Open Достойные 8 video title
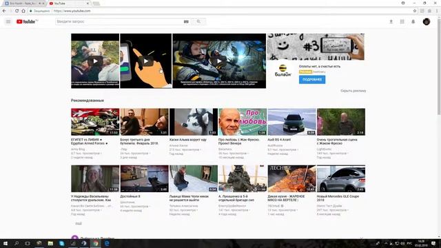The height and width of the screenshot is (248, 441). pyautogui.click(x=130, y=196)
